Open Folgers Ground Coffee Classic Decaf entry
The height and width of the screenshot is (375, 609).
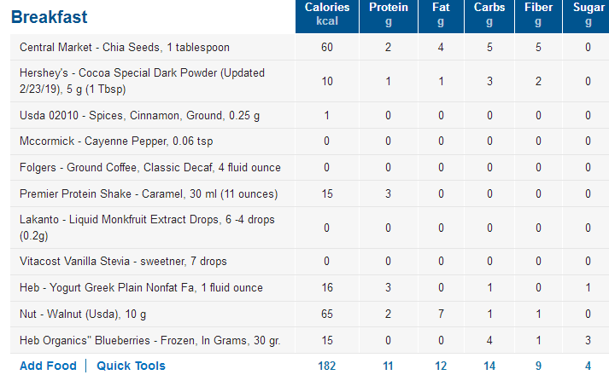pyautogui.click(x=150, y=167)
